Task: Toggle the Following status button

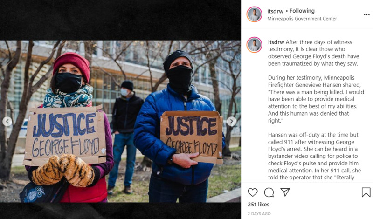Action: pyautogui.click(x=302, y=11)
